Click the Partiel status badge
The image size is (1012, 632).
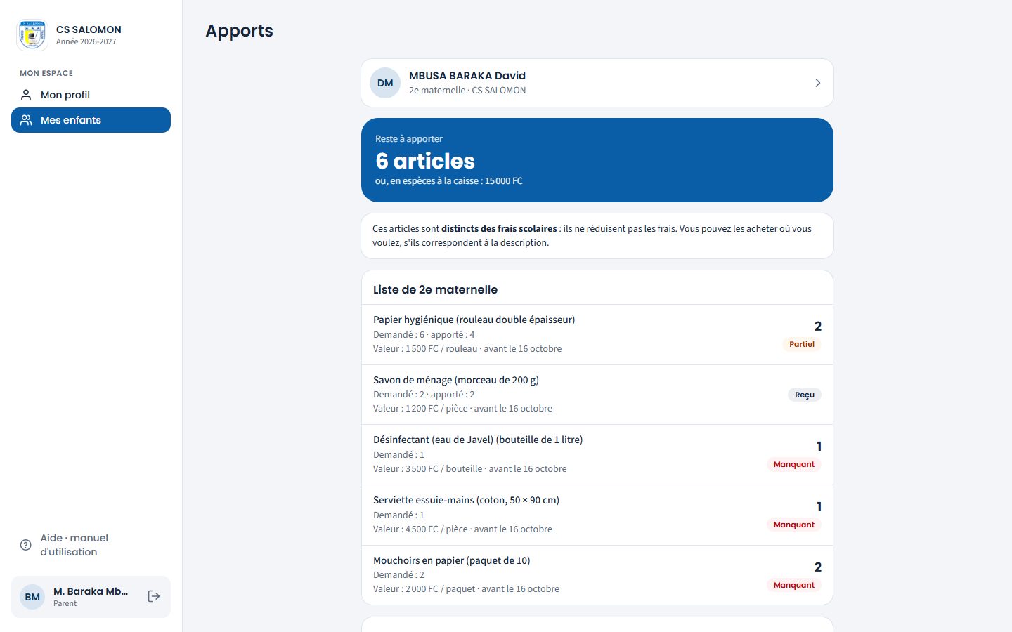pyautogui.click(x=801, y=344)
